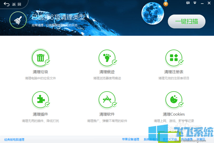This screenshot has width=214, height=143.
Task: Click the 清理痕迹 title text
Action: 107,72
